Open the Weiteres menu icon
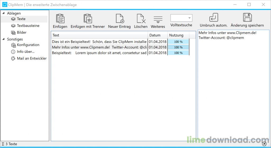271x148 pixels. pyautogui.click(x=158, y=19)
